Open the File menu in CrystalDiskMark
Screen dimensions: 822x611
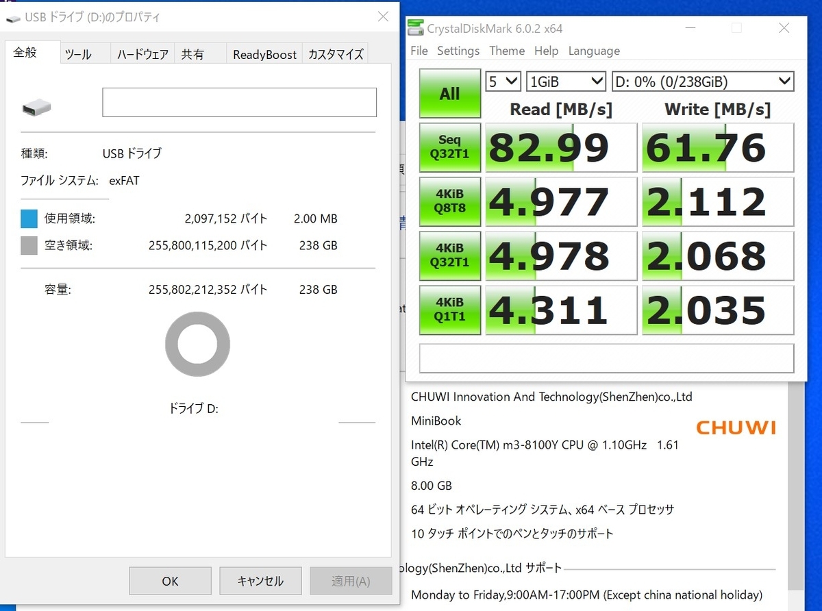pyautogui.click(x=419, y=51)
